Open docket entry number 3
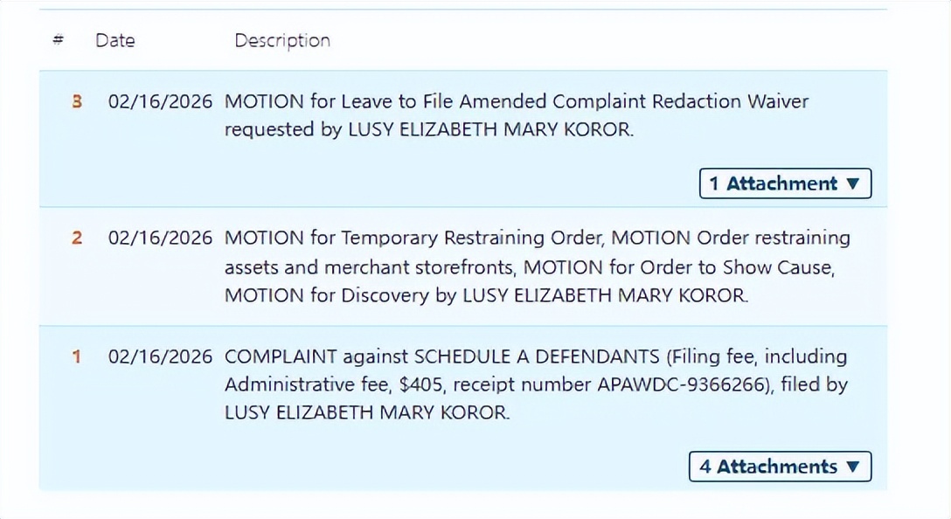Viewport: 951px width, 519px height. [77, 101]
